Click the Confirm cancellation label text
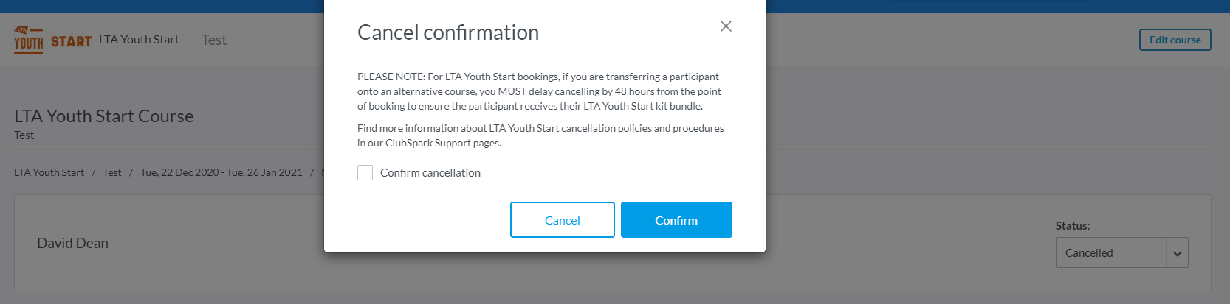The height and width of the screenshot is (304, 1230). 430,173
